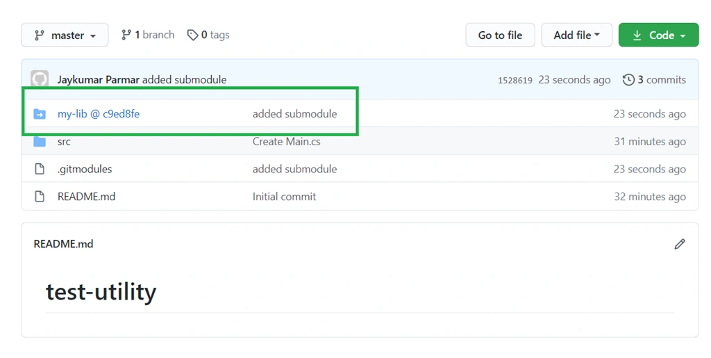Click the pencil icon to edit README
This screenshot has height=358, width=711.
679,244
